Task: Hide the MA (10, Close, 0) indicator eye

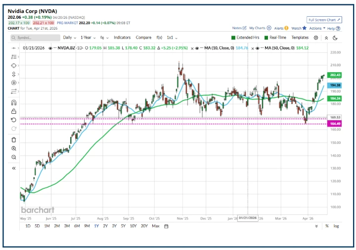Action: pyautogui.click(x=197, y=48)
